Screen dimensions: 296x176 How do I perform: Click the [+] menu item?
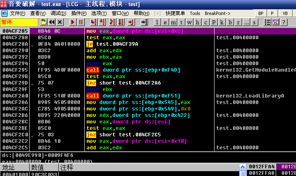click(x=157, y=13)
